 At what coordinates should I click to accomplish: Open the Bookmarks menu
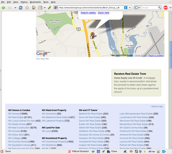(x=35, y=2)
